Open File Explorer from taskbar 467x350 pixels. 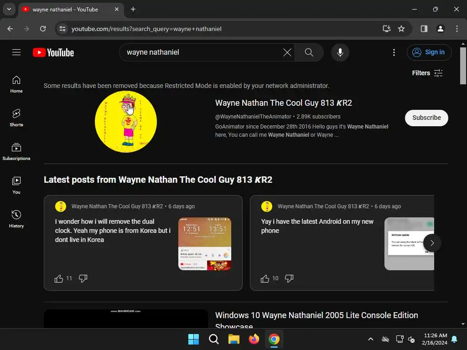(x=234, y=339)
